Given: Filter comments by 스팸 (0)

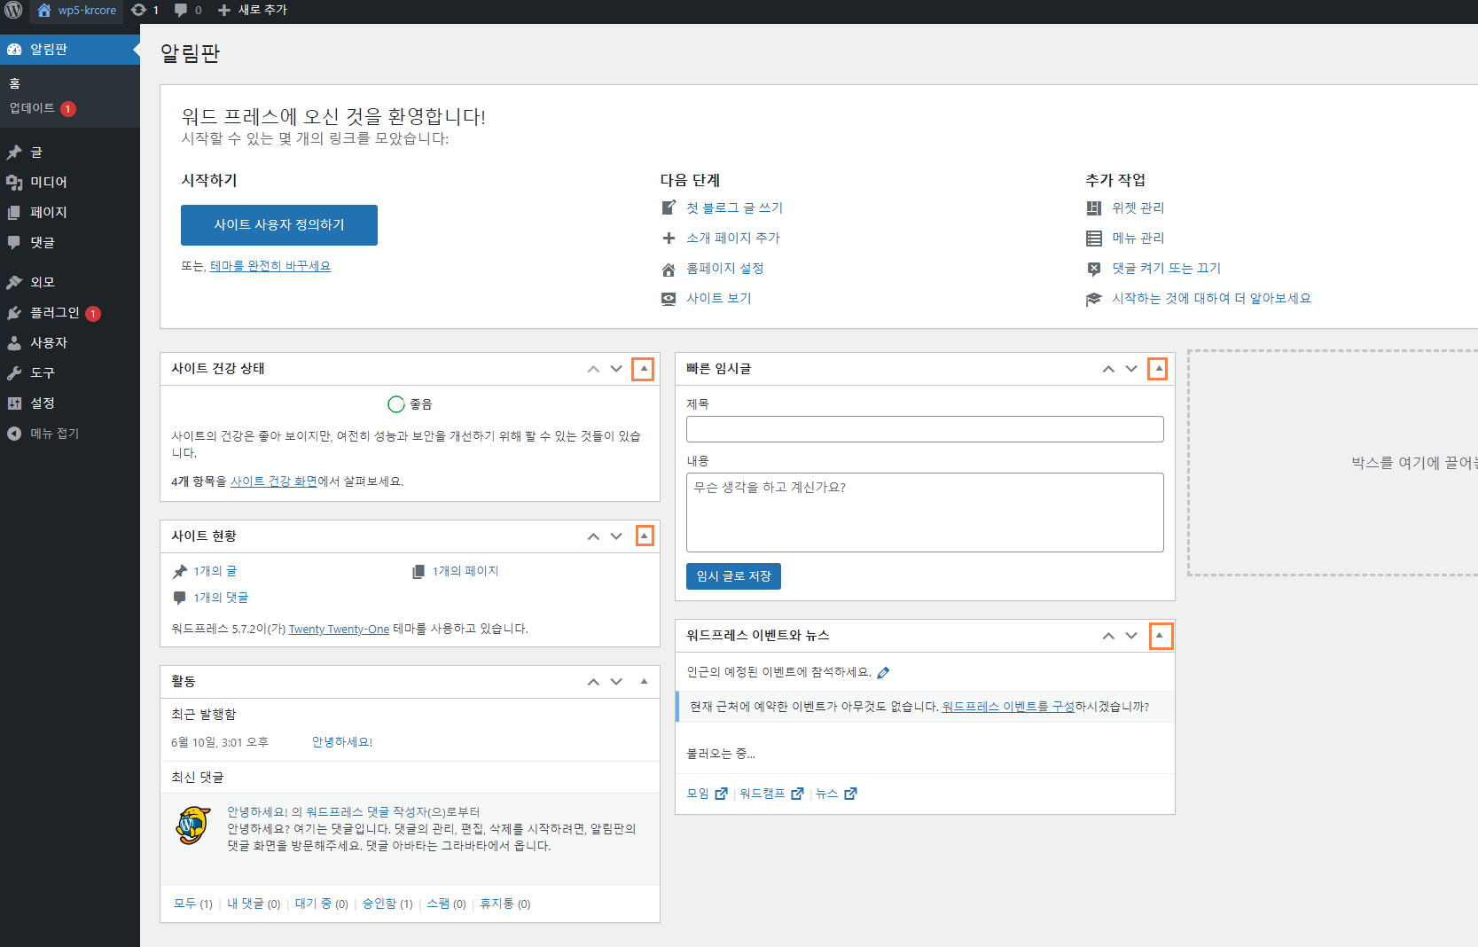Looking at the screenshot, I should click(446, 904).
